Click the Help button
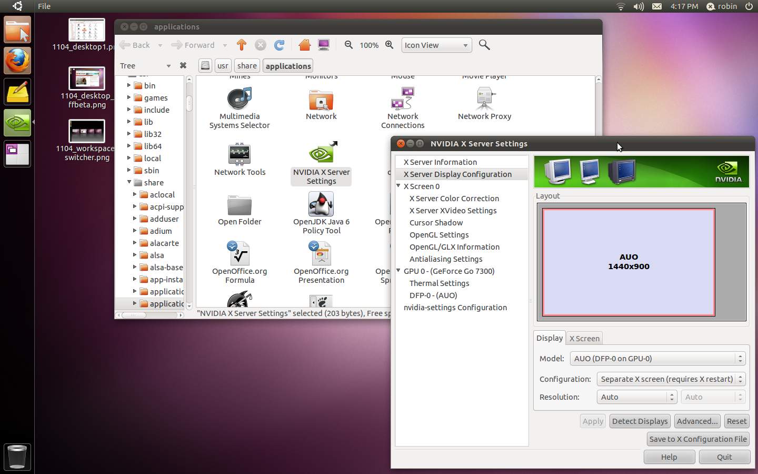This screenshot has height=474, width=758. click(x=669, y=457)
